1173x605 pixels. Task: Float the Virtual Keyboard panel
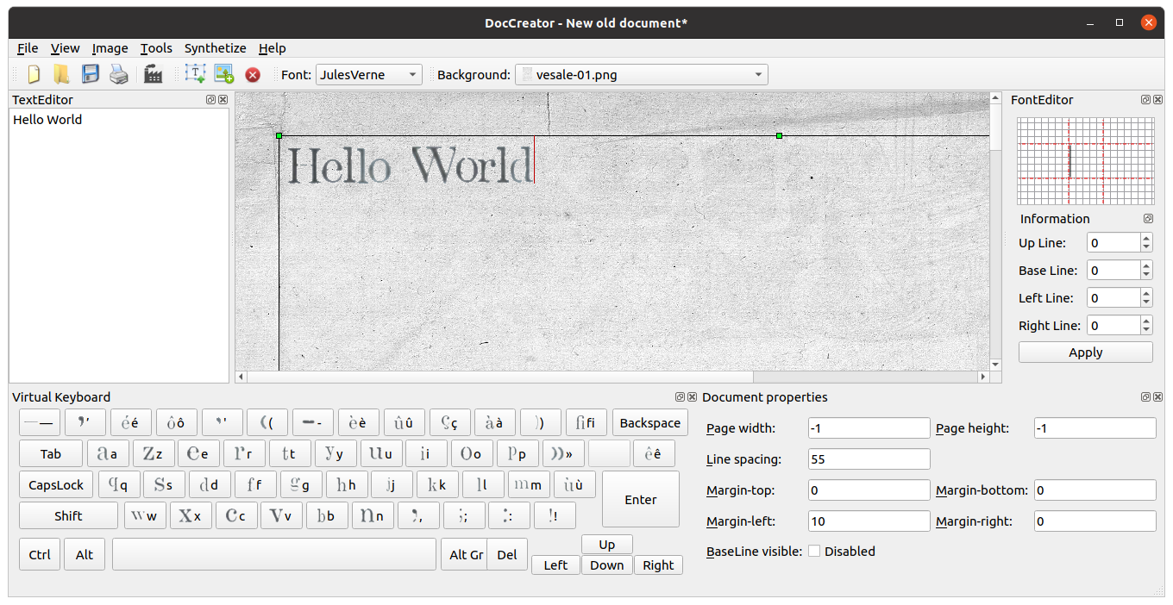[680, 397]
